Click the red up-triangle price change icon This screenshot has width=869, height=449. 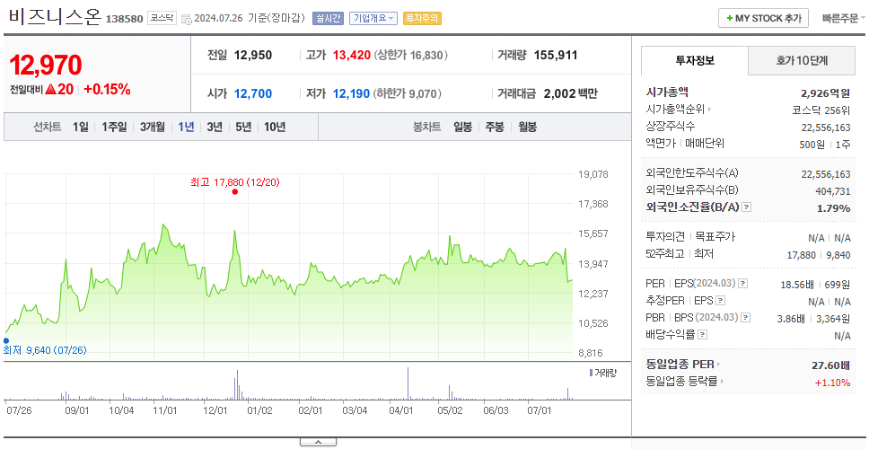pyautogui.click(x=50, y=89)
